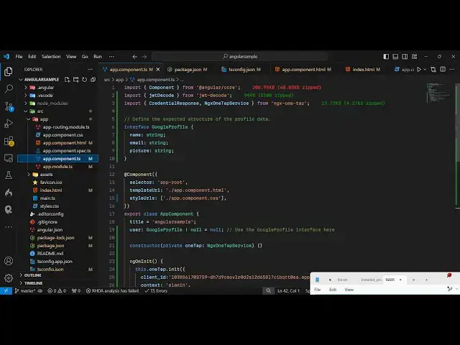Open editor more actions ellipsis

[452, 70]
